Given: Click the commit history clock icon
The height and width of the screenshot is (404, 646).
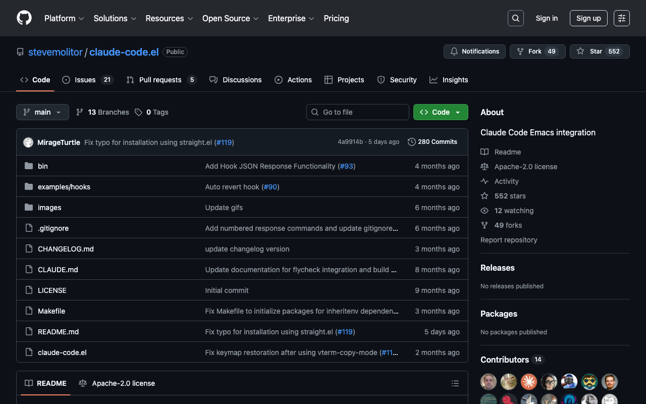Looking at the screenshot, I should tap(412, 142).
